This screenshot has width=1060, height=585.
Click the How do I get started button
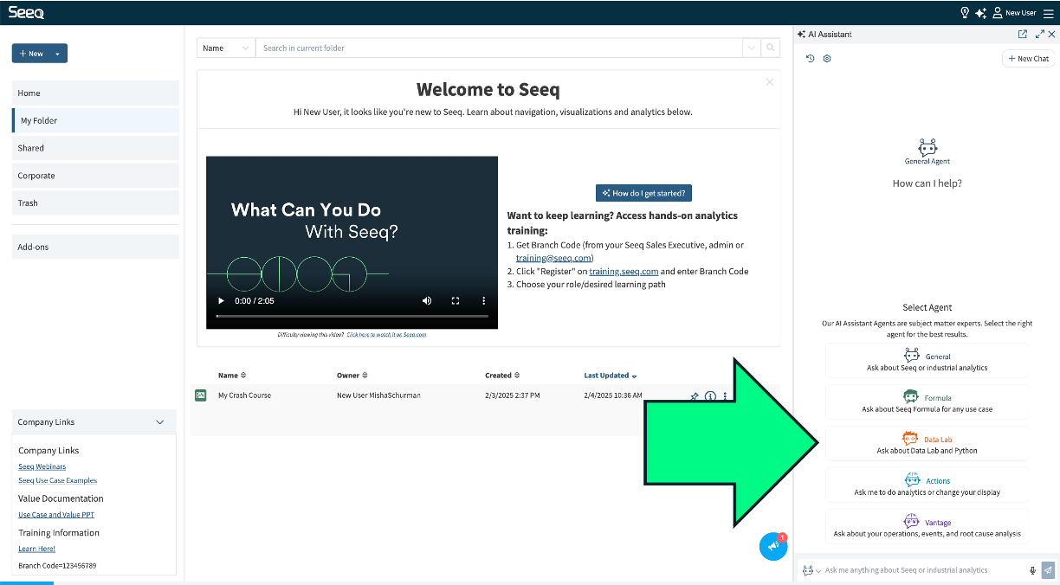pyautogui.click(x=643, y=193)
